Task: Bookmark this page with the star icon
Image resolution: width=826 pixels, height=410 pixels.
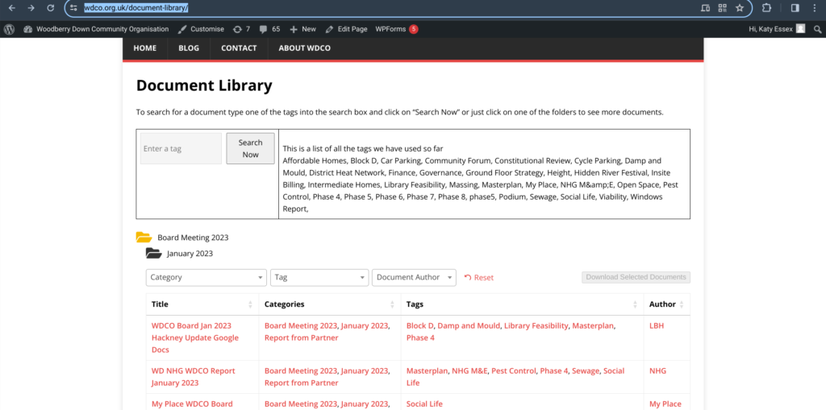Action: tap(739, 8)
